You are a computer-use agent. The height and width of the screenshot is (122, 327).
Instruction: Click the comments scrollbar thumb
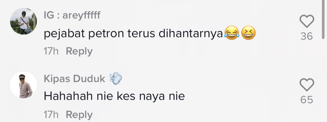coord(323,19)
